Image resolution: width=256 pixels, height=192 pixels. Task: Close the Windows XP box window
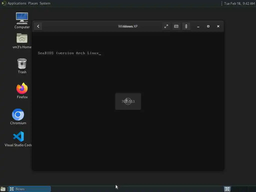(218, 26)
